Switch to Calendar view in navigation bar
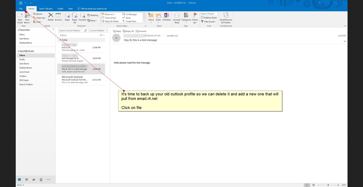The width and height of the screenshot is (363, 187). tap(27, 180)
